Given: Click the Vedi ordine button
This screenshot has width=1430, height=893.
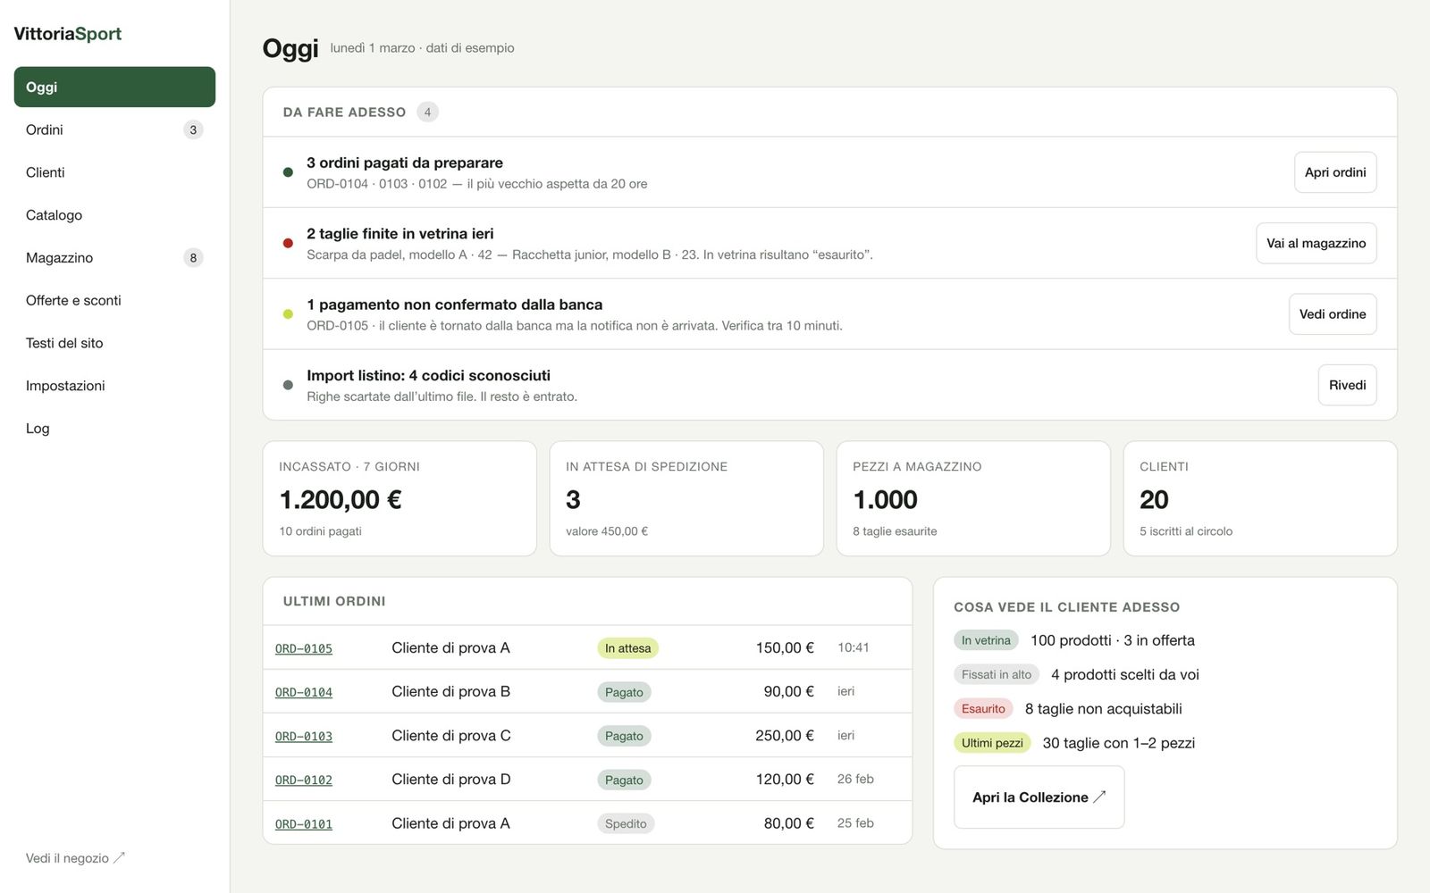Looking at the screenshot, I should pyautogui.click(x=1333, y=314).
